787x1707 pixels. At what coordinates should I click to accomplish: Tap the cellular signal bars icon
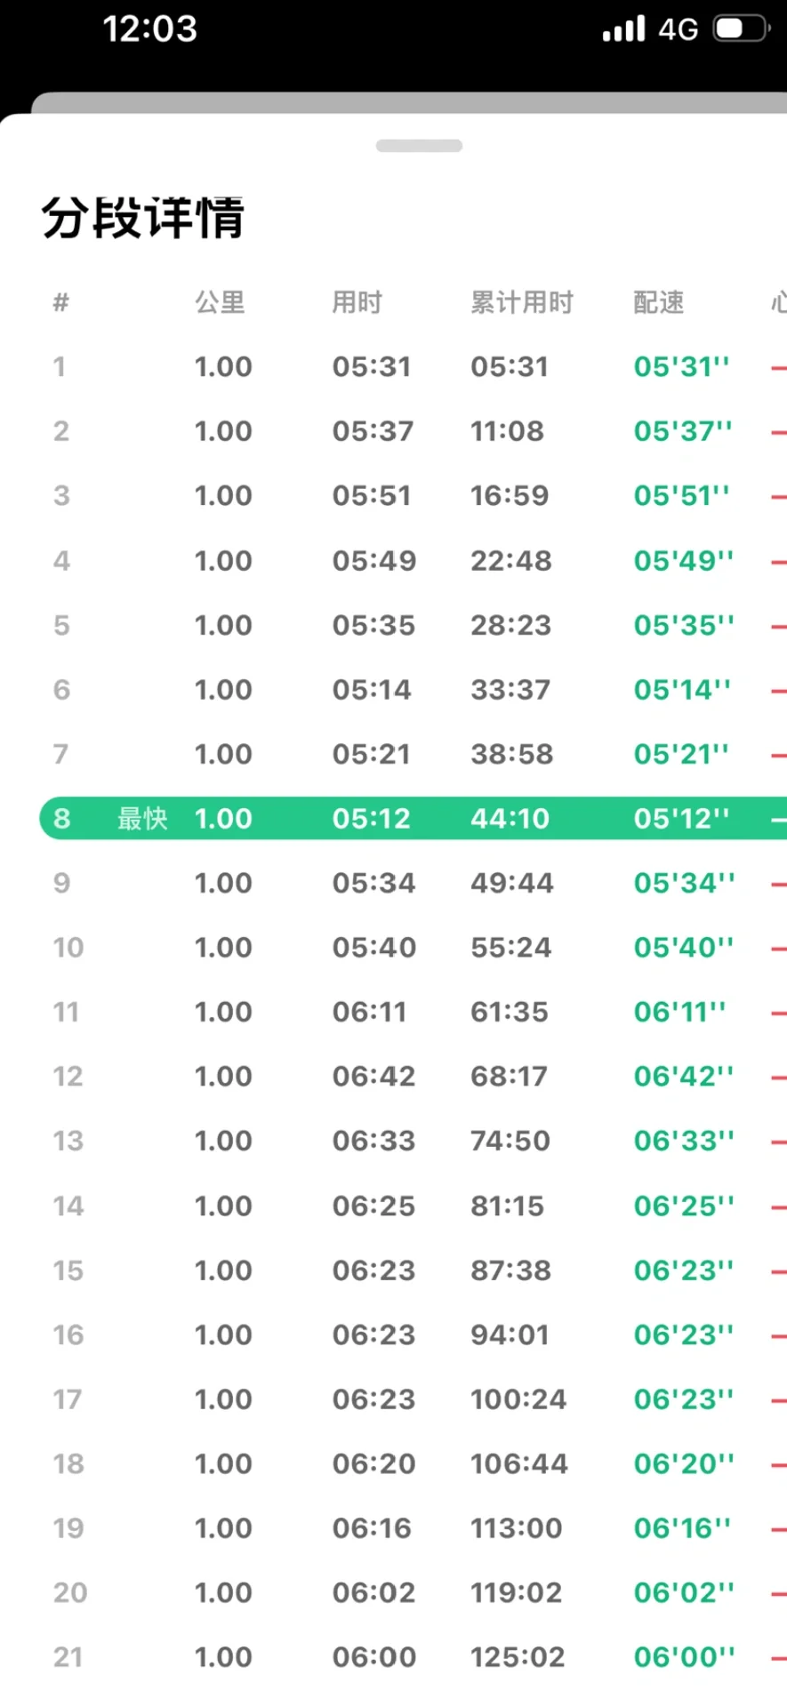point(623,28)
